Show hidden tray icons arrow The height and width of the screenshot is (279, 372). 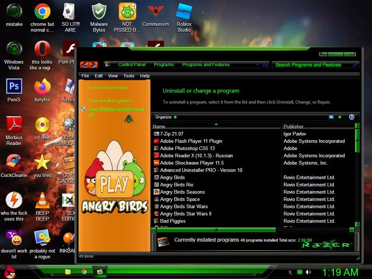click(290, 272)
